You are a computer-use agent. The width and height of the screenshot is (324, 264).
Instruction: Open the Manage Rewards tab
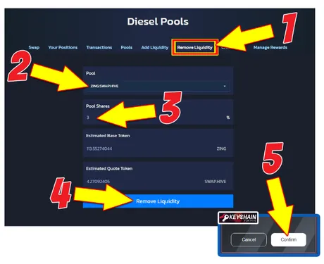(x=270, y=47)
